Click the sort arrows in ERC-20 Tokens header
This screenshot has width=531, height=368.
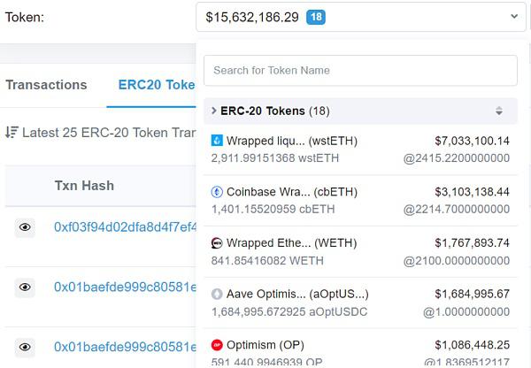(x=499, y=111)
